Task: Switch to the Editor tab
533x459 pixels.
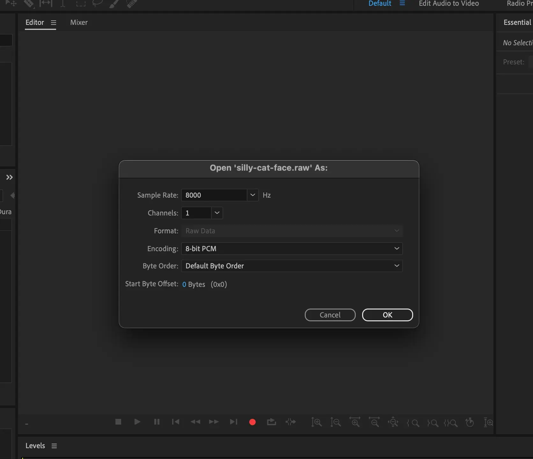Action: tap(35, 22)
